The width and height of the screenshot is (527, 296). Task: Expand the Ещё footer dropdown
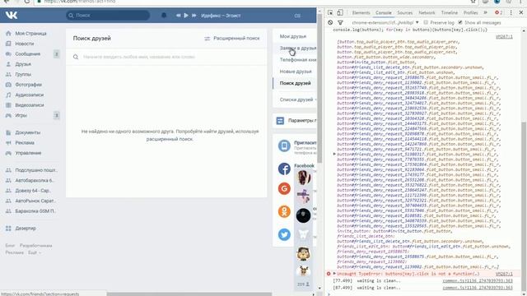(x=35, y=252)
